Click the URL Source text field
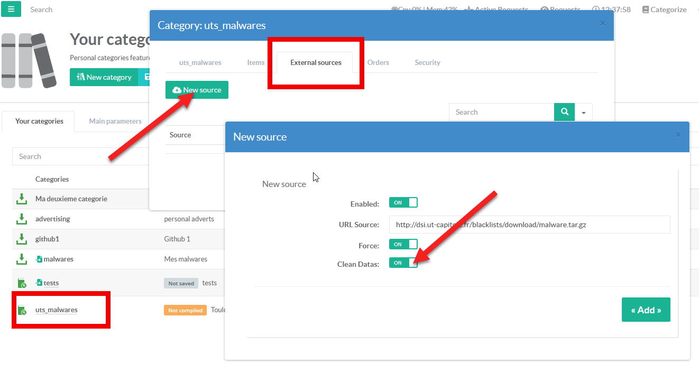The height and width of the screenshot is (373, 699). (x=529, y=225)
